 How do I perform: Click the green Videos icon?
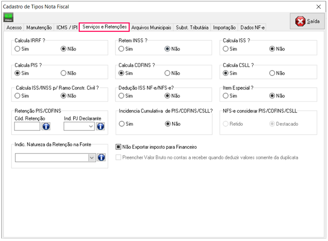pos(8,17)
